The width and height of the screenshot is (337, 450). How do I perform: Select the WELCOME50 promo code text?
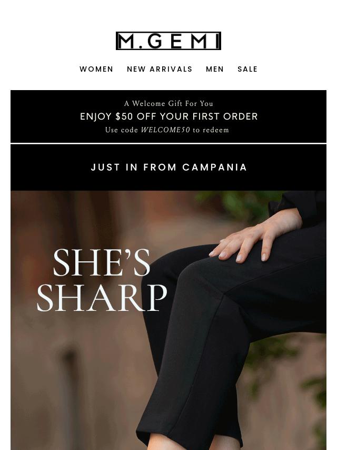[x=165, y=130]
